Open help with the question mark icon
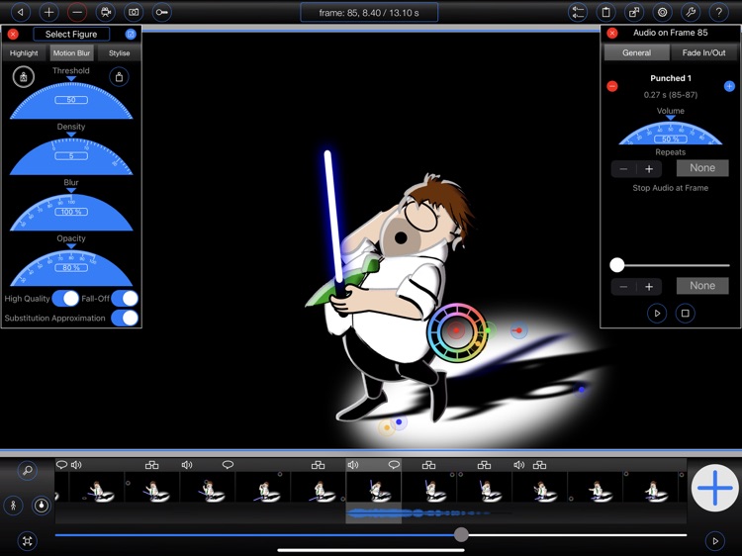This screenshot has height=556, width=742. point(719,12)
